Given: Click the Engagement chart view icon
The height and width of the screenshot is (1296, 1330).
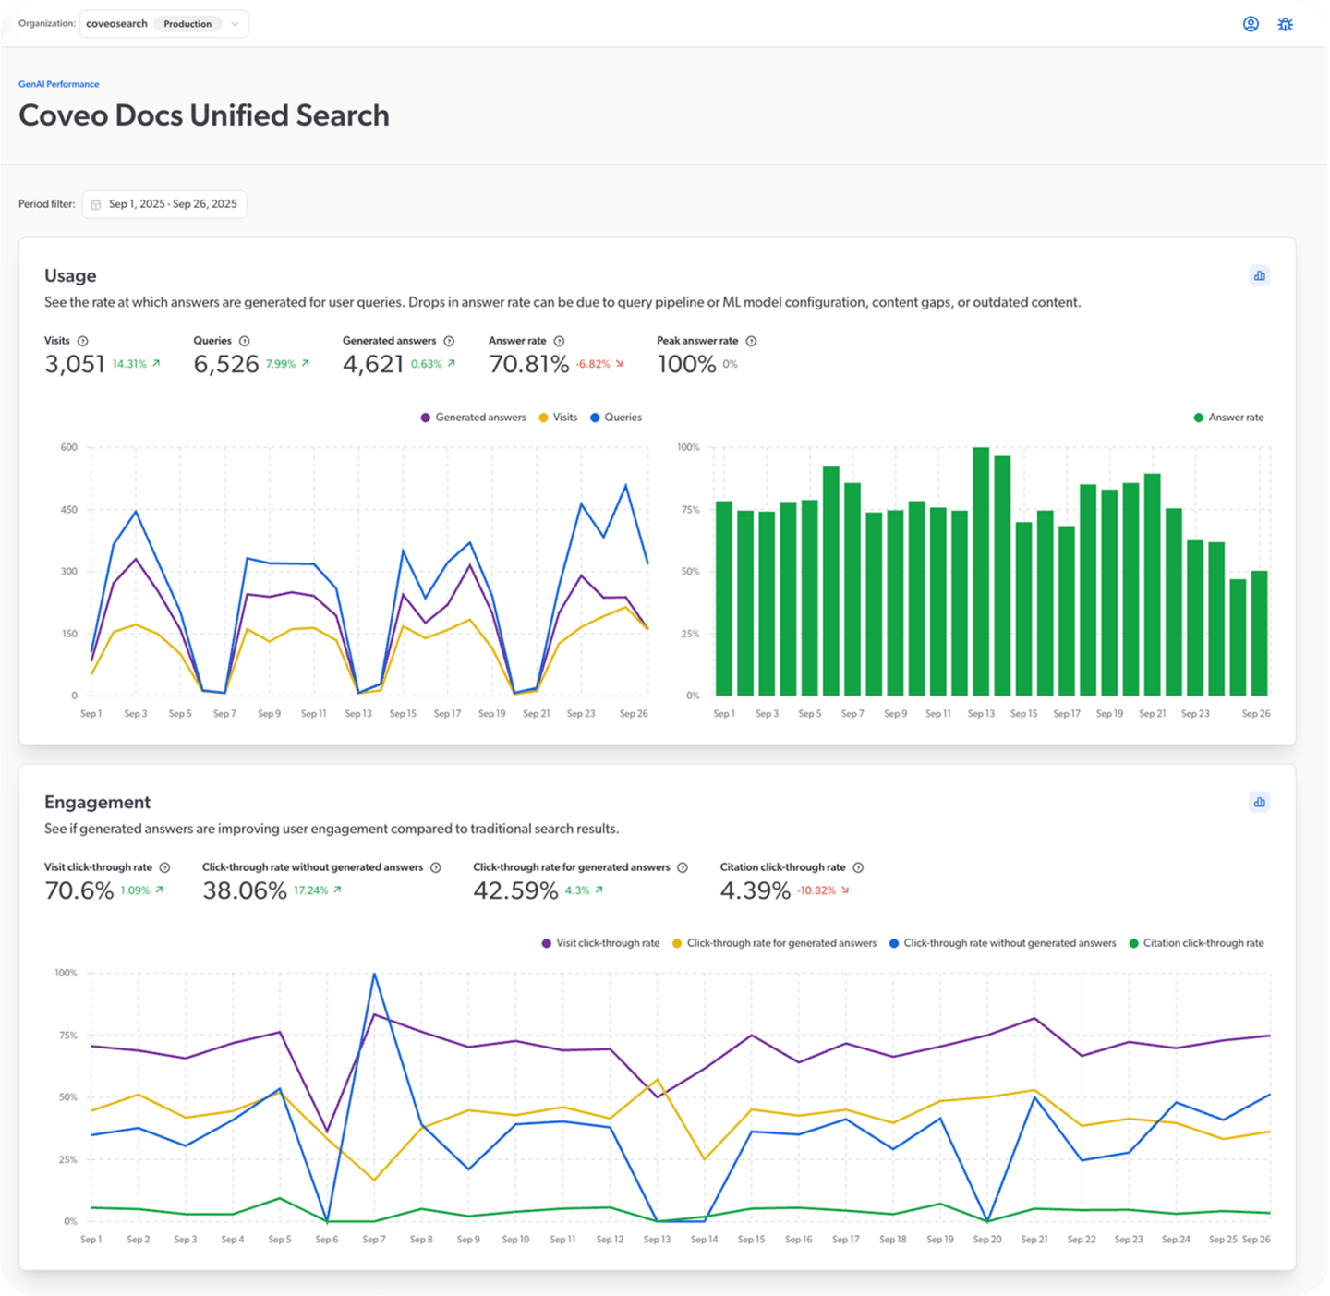Looking at the screenshot, I should (1259, 802).
